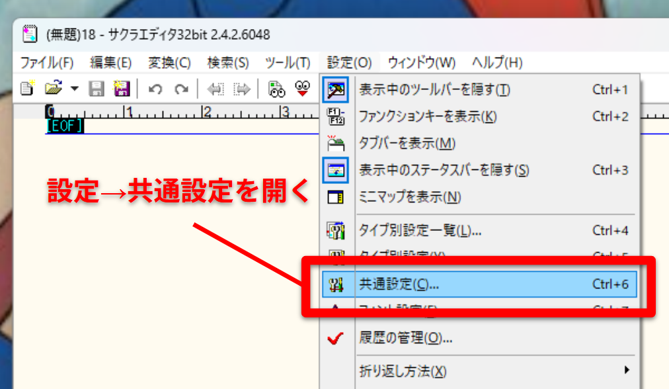Click the New file toolbar icon

point(27,89)
